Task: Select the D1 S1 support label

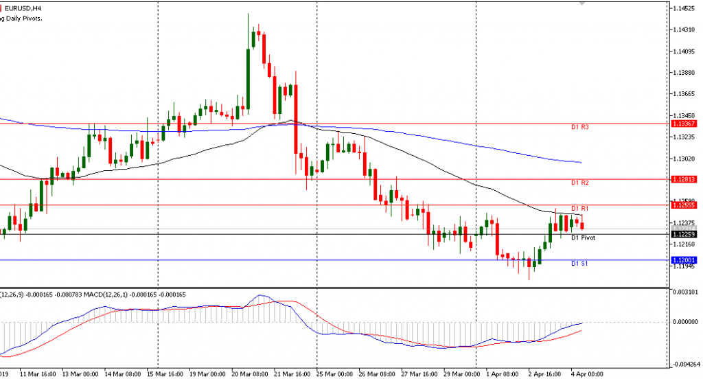Action: (580, 264)
